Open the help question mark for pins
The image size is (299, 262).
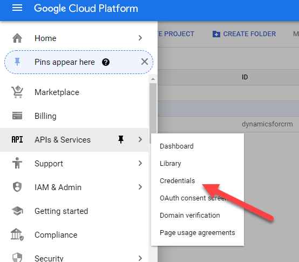[x=106, y=62]
